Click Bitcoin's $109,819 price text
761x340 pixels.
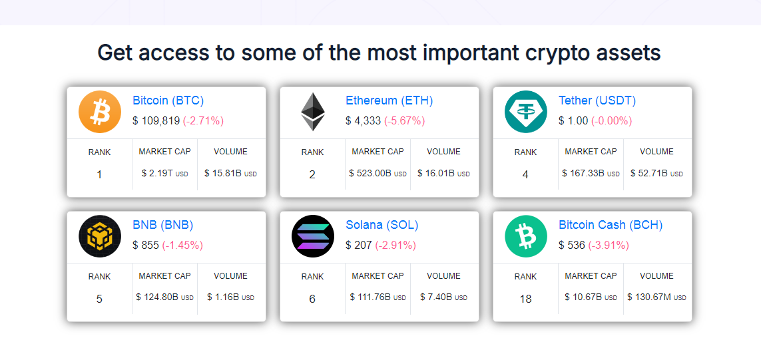point(156,120)
